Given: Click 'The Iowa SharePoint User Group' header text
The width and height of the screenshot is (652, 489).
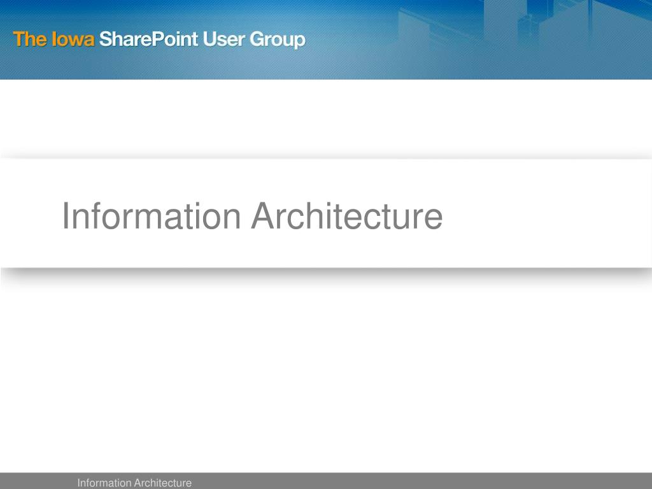Looking at the screenshot, I should (159, 39).
